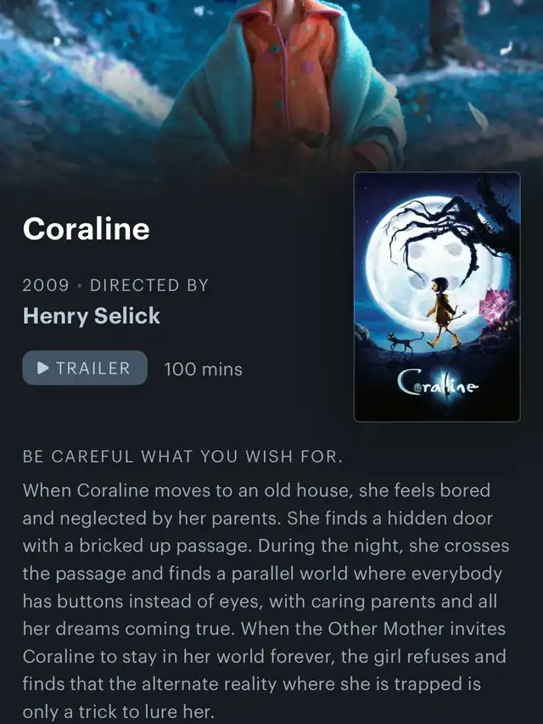Click the 100 mins runtime text

click(203, 369)
